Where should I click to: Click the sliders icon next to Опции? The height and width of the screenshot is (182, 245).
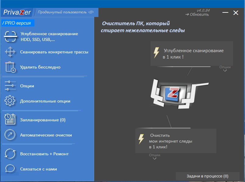(10, 86)
